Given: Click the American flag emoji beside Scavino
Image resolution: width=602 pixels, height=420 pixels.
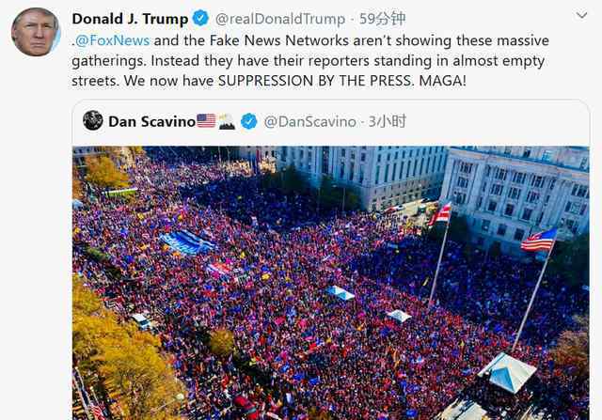Looking at the screenshot, I should point(206,120).
